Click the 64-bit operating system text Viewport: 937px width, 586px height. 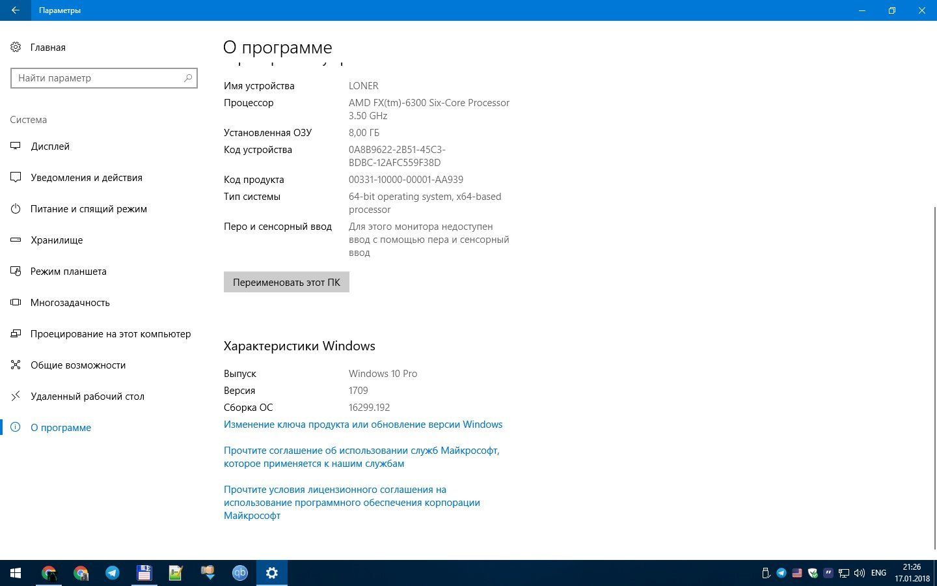425,203
